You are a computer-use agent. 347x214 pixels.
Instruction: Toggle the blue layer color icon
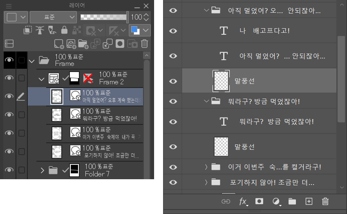coord(135,30)
